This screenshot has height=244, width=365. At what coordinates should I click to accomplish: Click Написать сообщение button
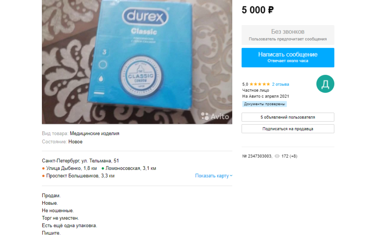point(288,58)
